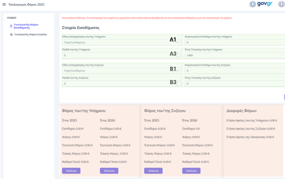Increase Παιδιά του/της Υπόχρεου with up arrow

pos(177,54)
